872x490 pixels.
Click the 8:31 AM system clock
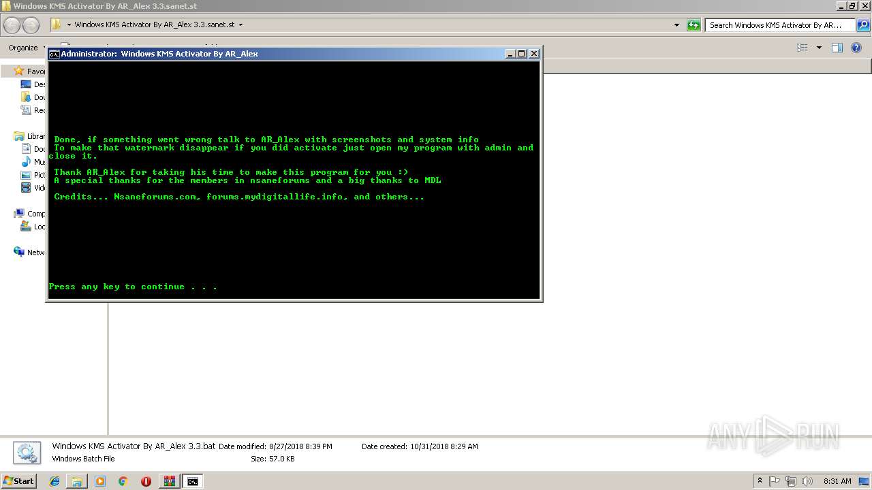[837, 481]
